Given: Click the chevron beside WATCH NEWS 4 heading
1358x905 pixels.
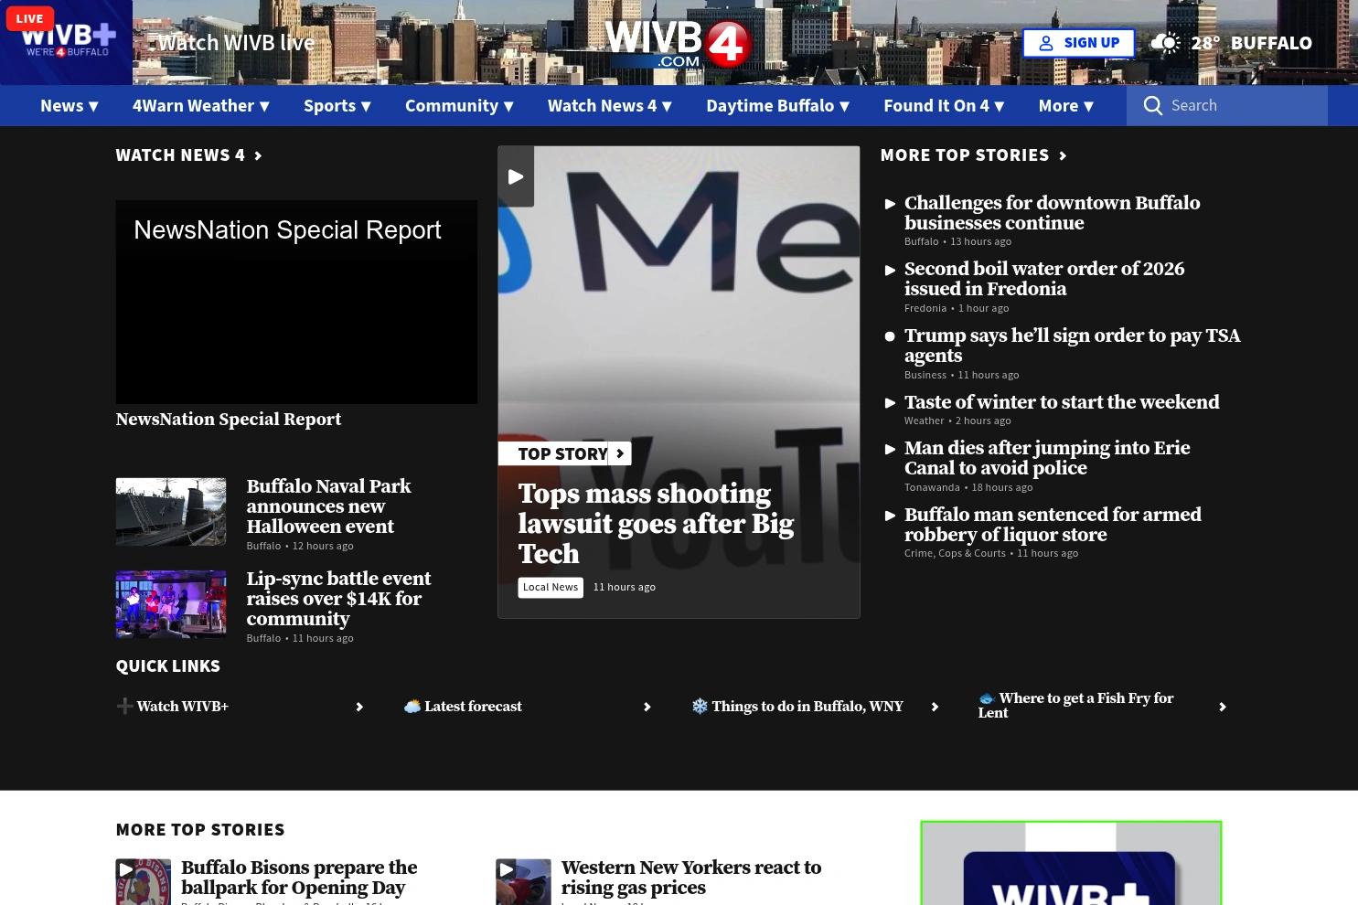Looking at the screenshot, I should click(x=258, y=155).
